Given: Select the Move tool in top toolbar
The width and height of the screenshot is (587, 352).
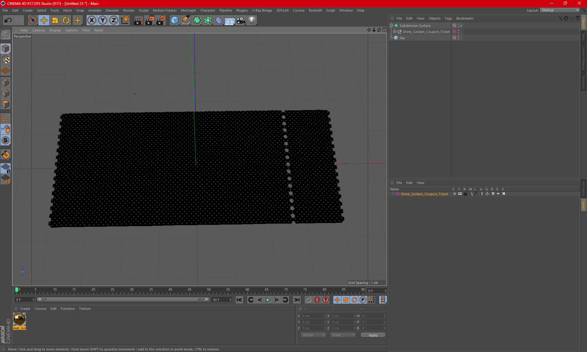Looking at the screenshot, I should [44, 20].
